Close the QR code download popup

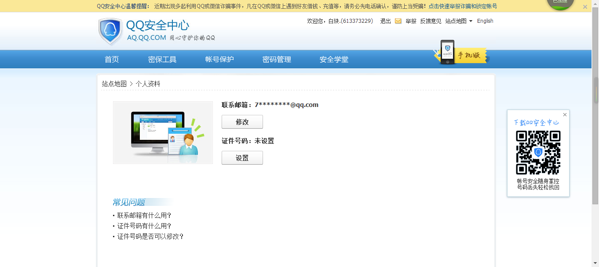(x=565, y=115)
